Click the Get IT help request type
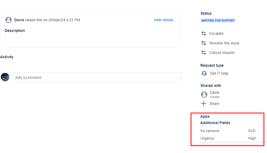Viewport: 267px width, 153px height. 219,73
